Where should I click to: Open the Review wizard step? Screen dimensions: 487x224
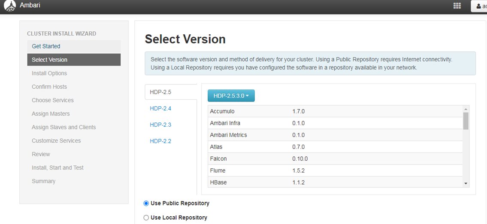tap(41, 154)
